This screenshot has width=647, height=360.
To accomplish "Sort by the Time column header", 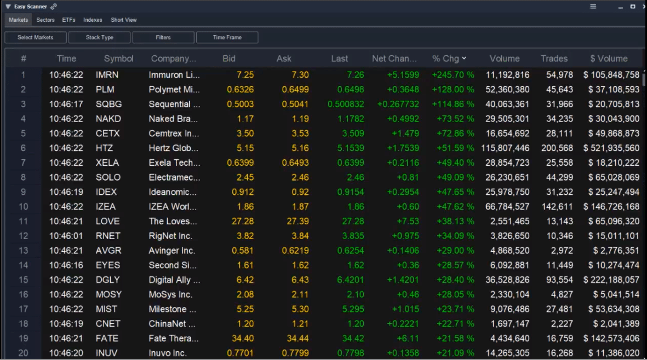I will [x=66, y=59].
